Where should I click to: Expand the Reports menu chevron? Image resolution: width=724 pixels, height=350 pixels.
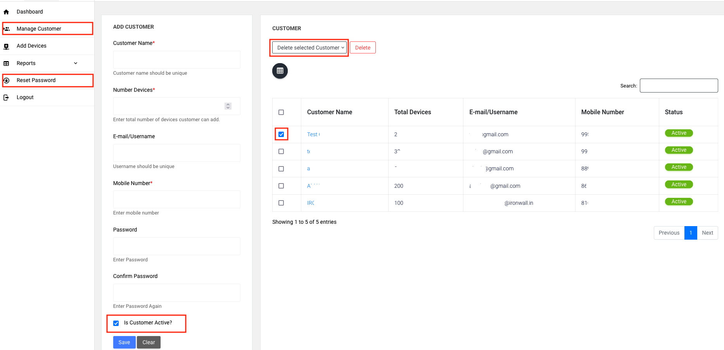[x=76, y=63]
